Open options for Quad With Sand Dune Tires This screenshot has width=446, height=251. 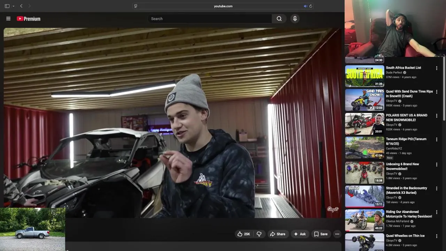(436, 92)
